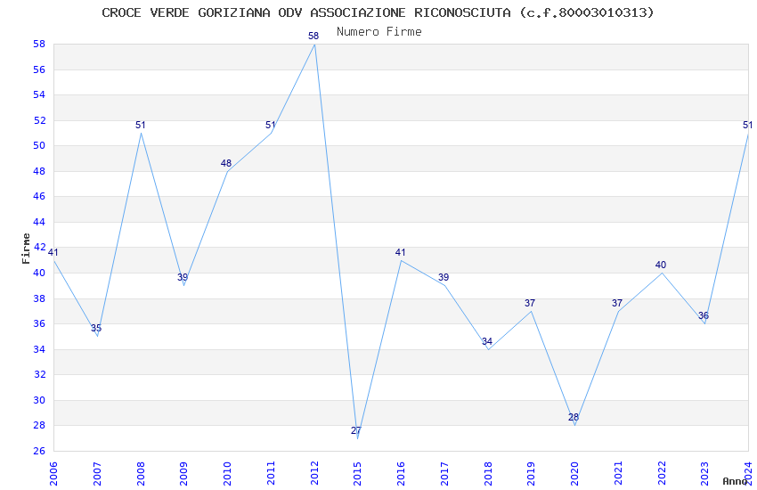The image size is (757, 490).
Task: Select the 2009 year label on x-axis
Action: point(184,473)
